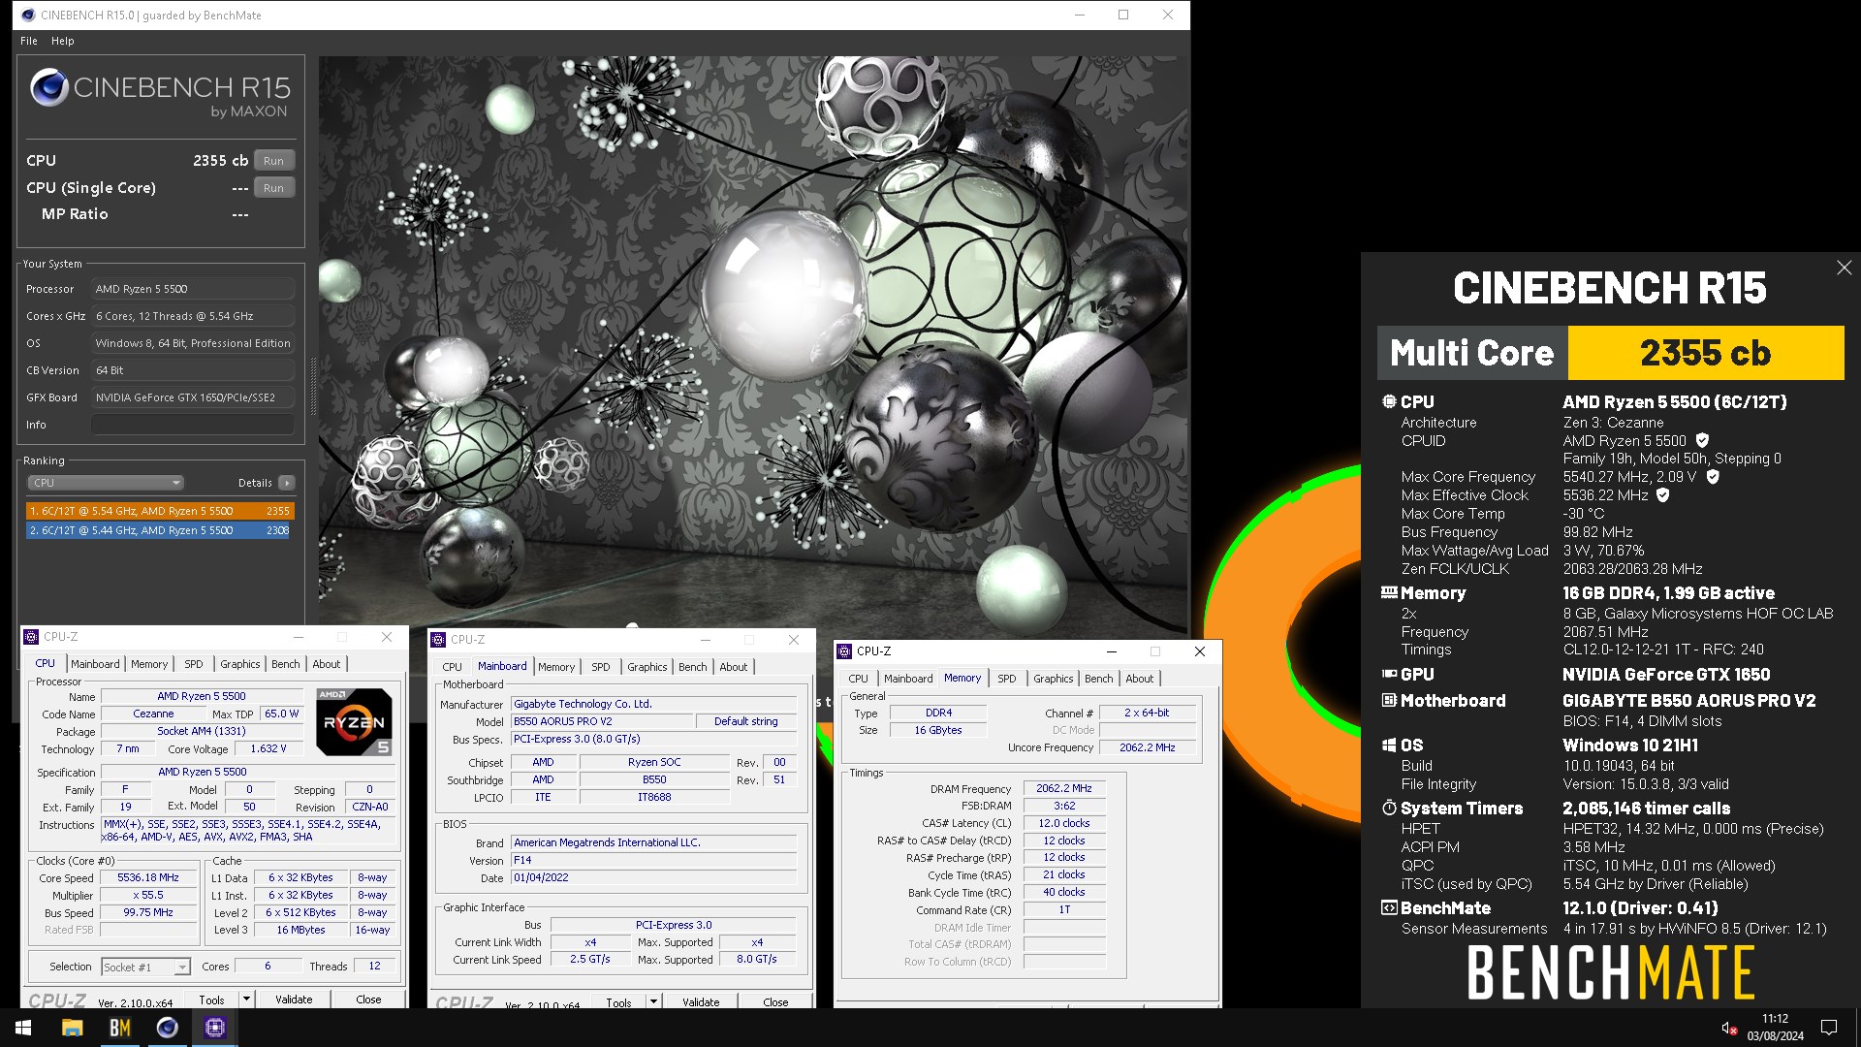Image resolution: width=1861 pixels, height=1047 pixels.
Task: Click Ryzen 5 logo in CPU-Z
Action: pos(354,721)
